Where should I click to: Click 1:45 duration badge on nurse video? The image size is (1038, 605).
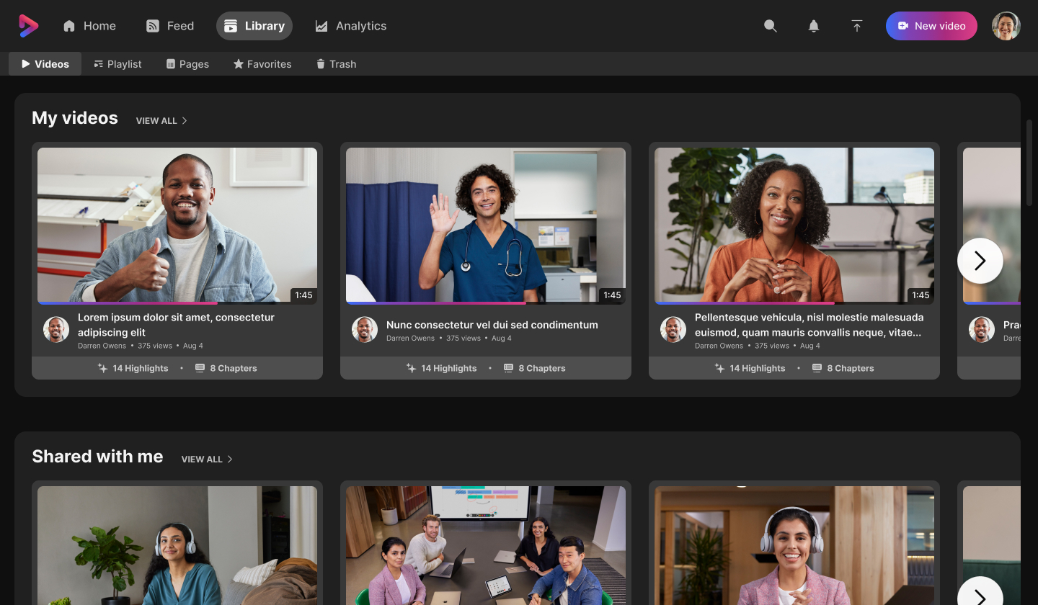[x=612, y=295]
